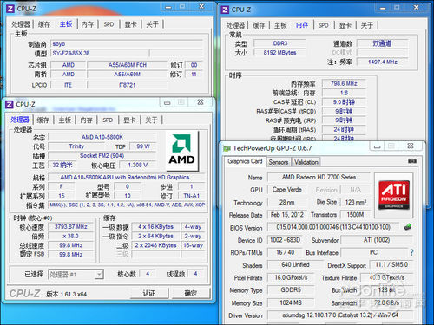Click the model value SY-F2A85X 3E
The height and width of the screenshot is (325, 434).
[x=99, y=53]
